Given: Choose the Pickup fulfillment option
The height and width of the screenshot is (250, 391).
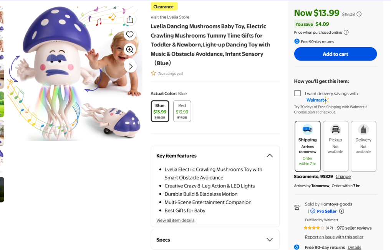Looking at the screenshot, I should [x=335, y=146].
